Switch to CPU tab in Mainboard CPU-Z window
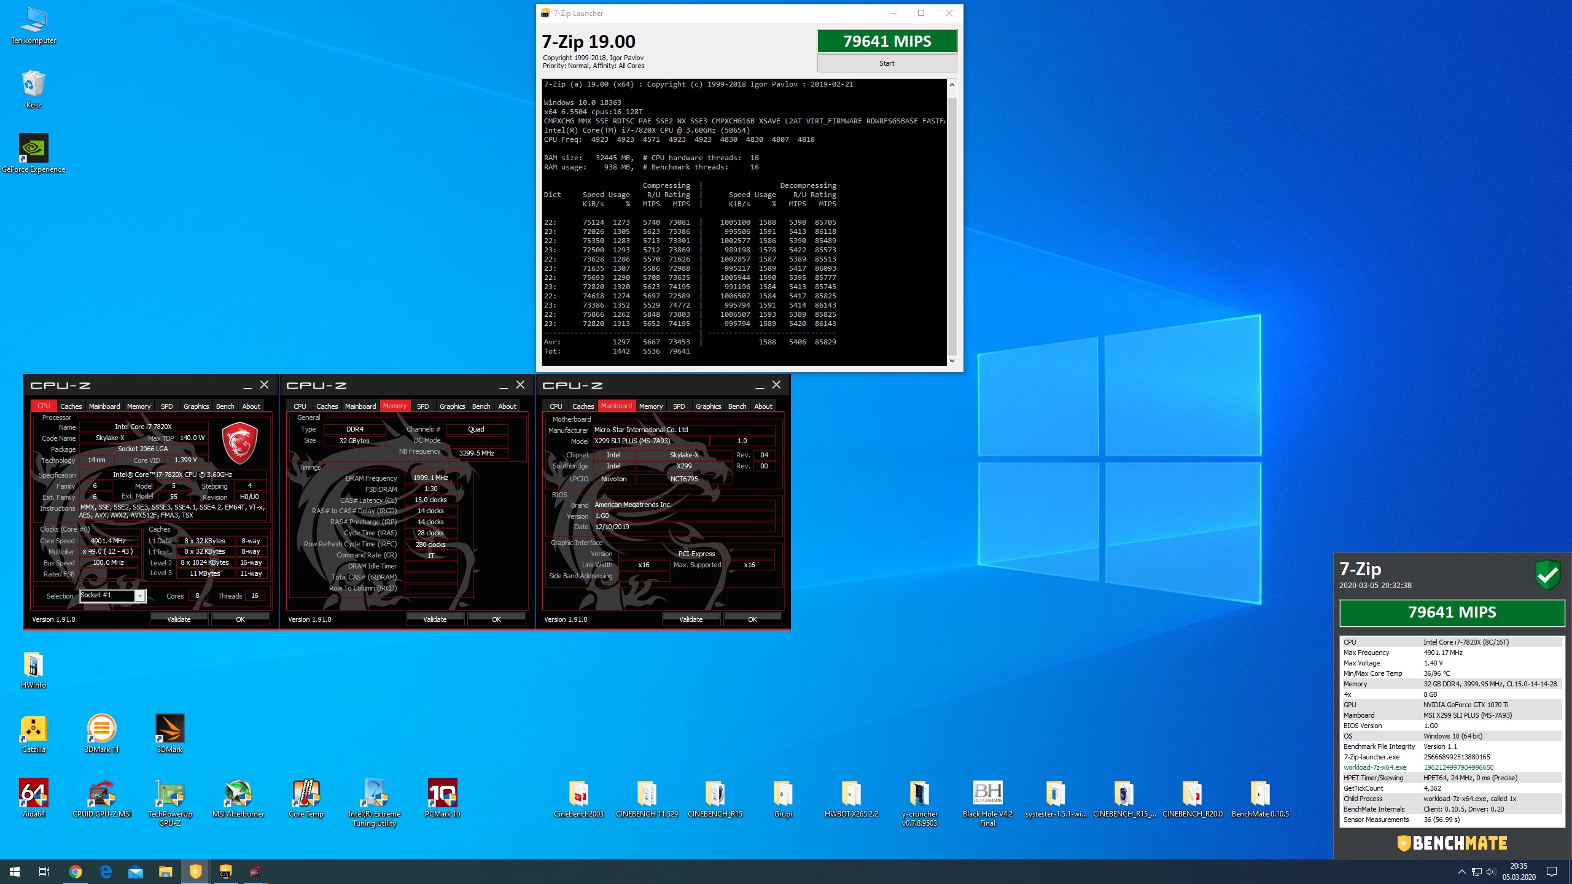Image resolution: width=1572 pixels, height=884 pixels. point(556,406)
